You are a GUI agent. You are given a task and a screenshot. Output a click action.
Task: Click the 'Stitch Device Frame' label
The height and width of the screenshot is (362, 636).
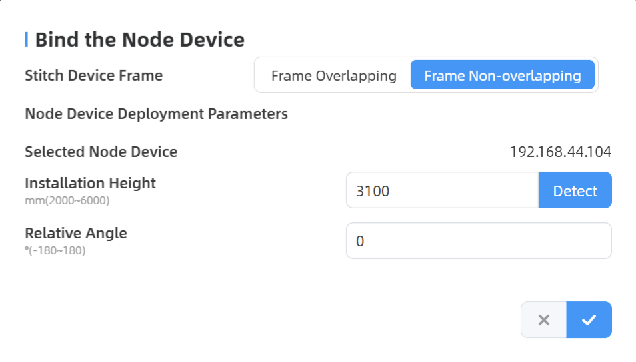coord(94,75)
